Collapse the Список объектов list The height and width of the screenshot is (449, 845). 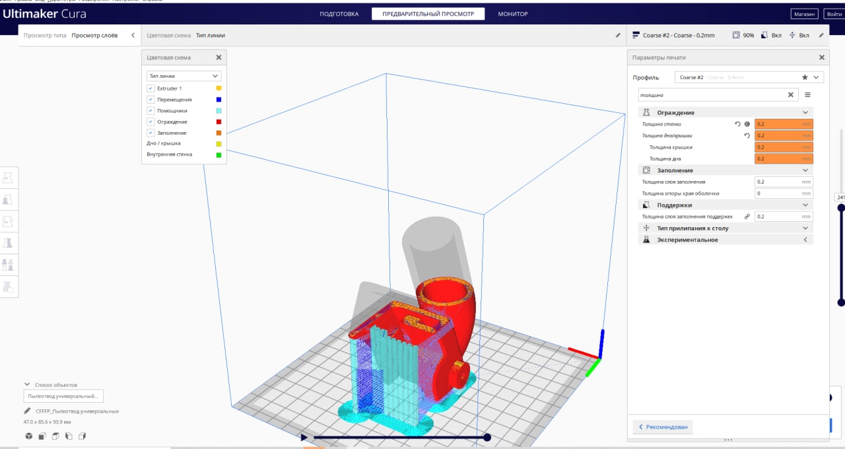27,384
